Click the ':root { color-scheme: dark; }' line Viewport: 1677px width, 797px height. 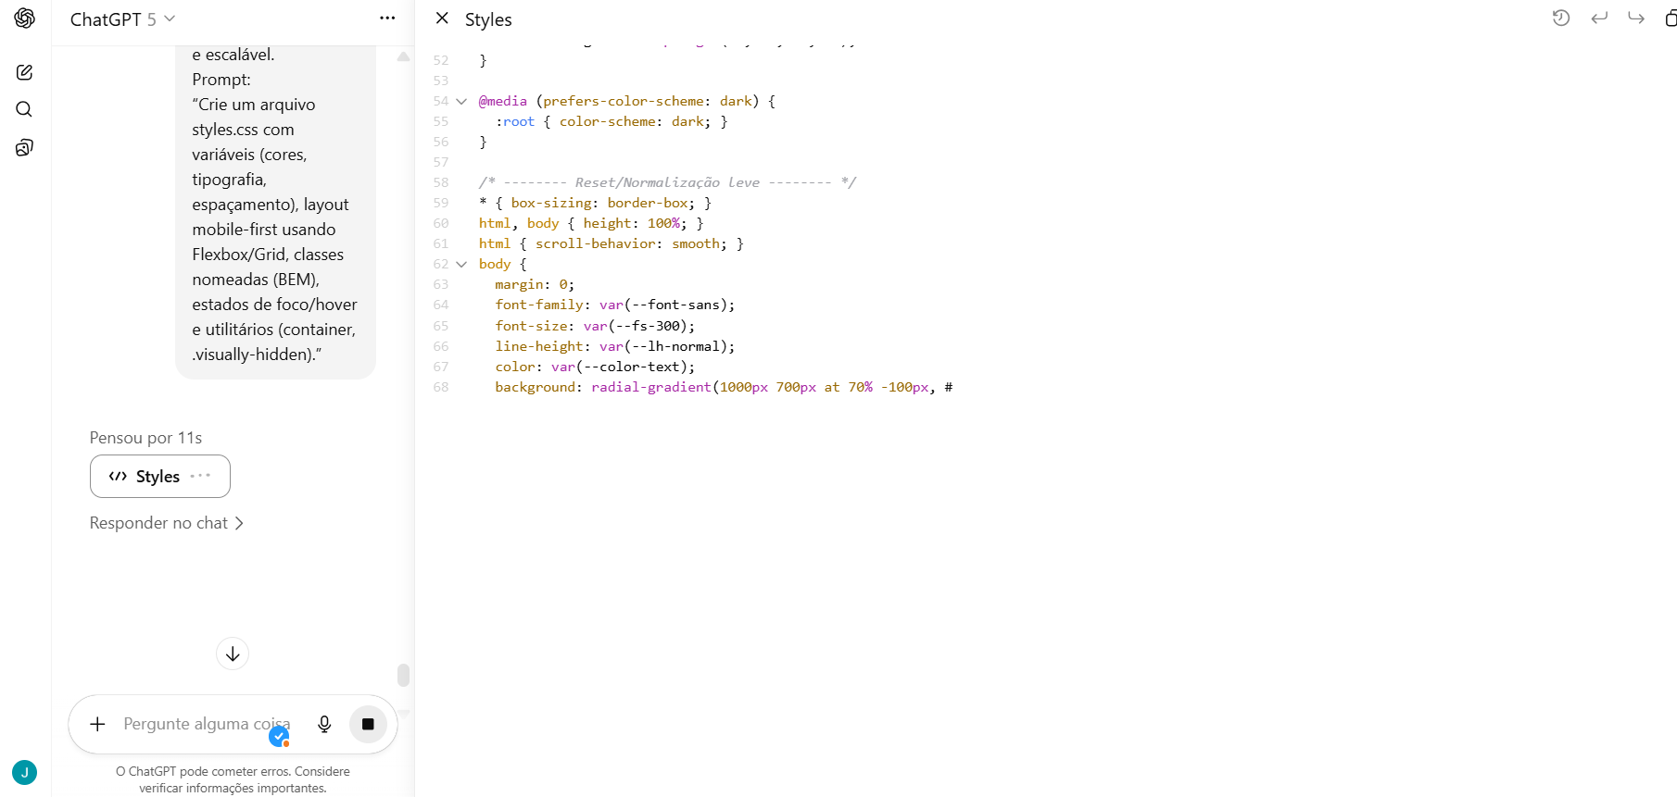612,121
